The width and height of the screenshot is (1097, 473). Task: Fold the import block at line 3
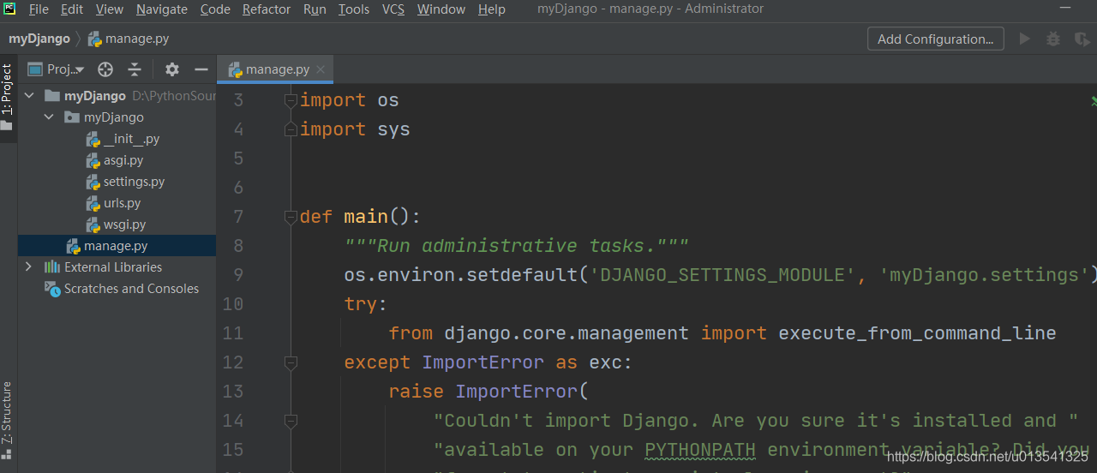pyautogui.click(x=291, y=100)
